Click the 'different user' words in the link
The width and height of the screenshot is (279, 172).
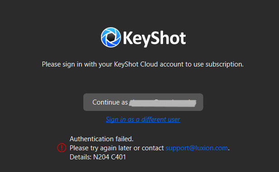click(x=161, y=119)
